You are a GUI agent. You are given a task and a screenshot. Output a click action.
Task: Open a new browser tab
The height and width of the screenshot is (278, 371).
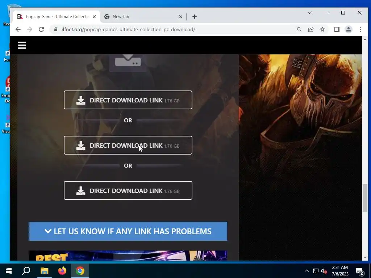point(195,17)
